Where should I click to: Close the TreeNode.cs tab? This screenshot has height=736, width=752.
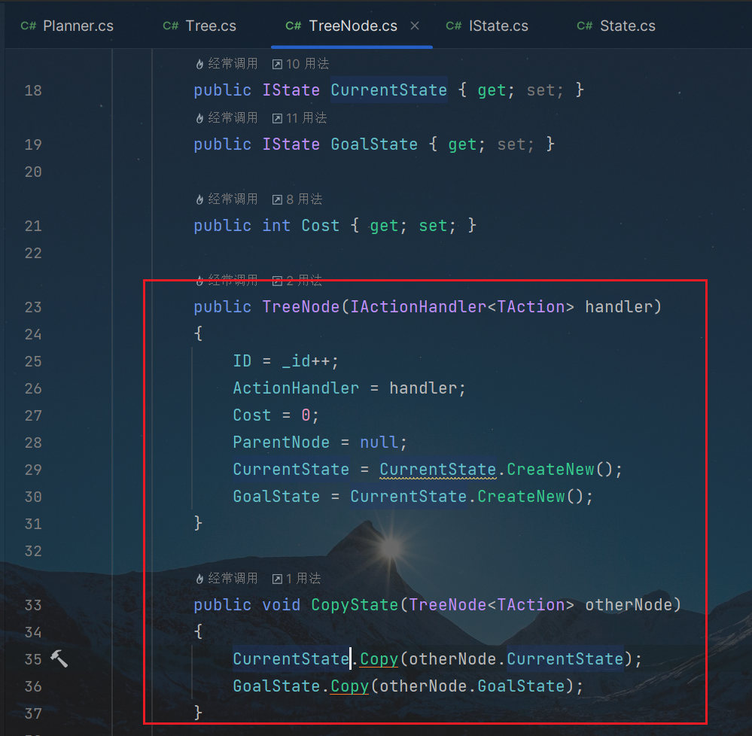[x=415, y=26]
